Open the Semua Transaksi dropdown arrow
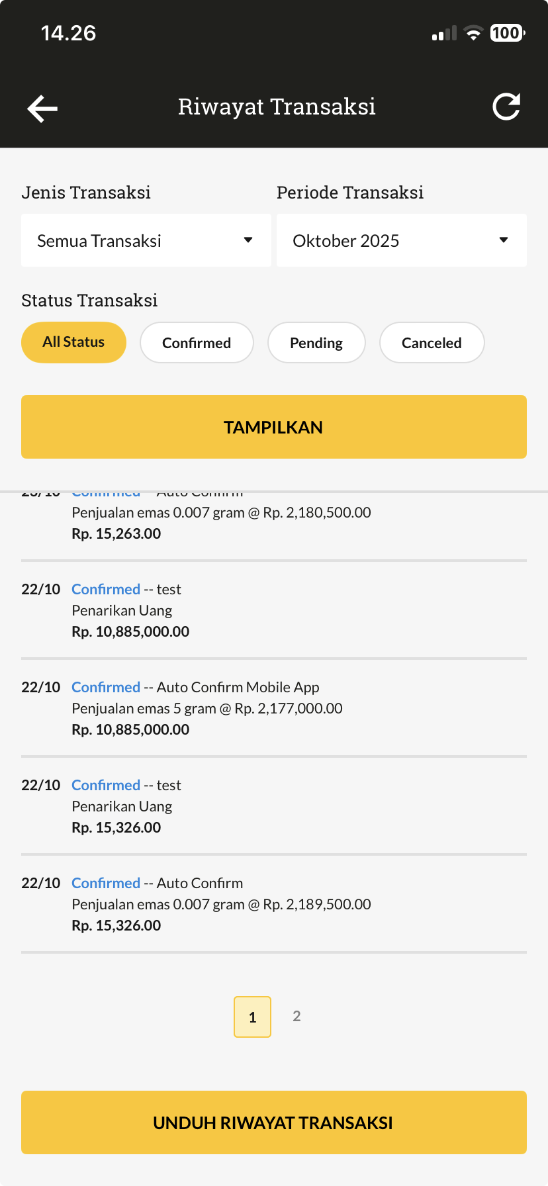The image size is (548, 1186). (248, 240)
